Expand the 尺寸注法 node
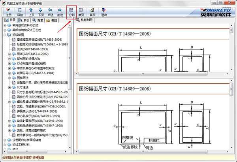The height and width of the screenshot is (162, 237). [x=9, y=87]
